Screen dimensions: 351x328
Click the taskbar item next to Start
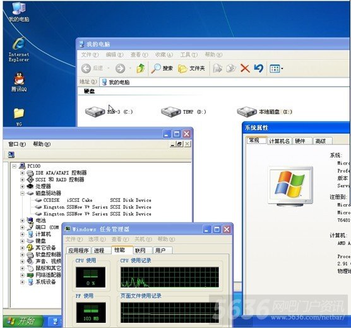(55, 322)
